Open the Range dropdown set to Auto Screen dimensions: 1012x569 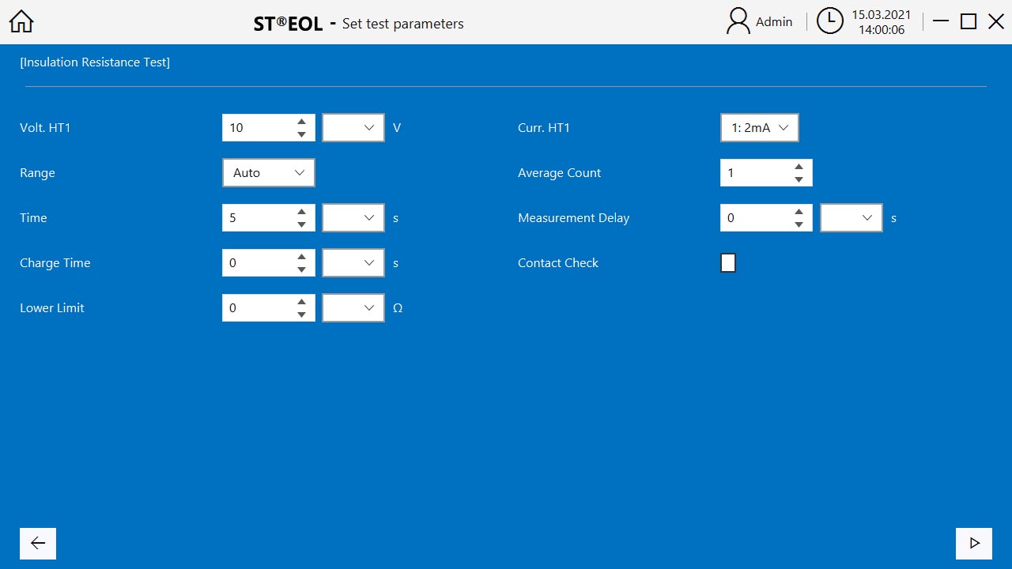(269, 173)
